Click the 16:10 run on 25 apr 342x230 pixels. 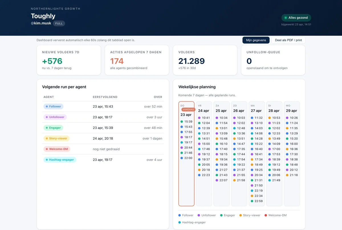[x=222, y=144]
